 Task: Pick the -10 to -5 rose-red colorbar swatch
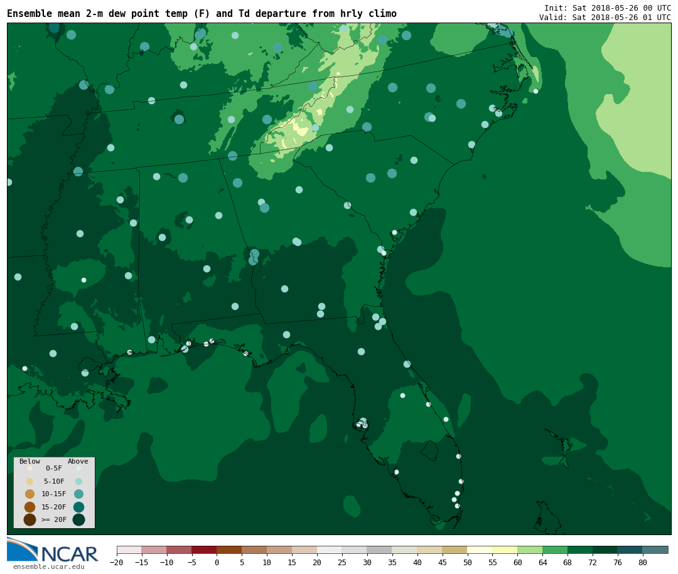(x=180, y=550)
